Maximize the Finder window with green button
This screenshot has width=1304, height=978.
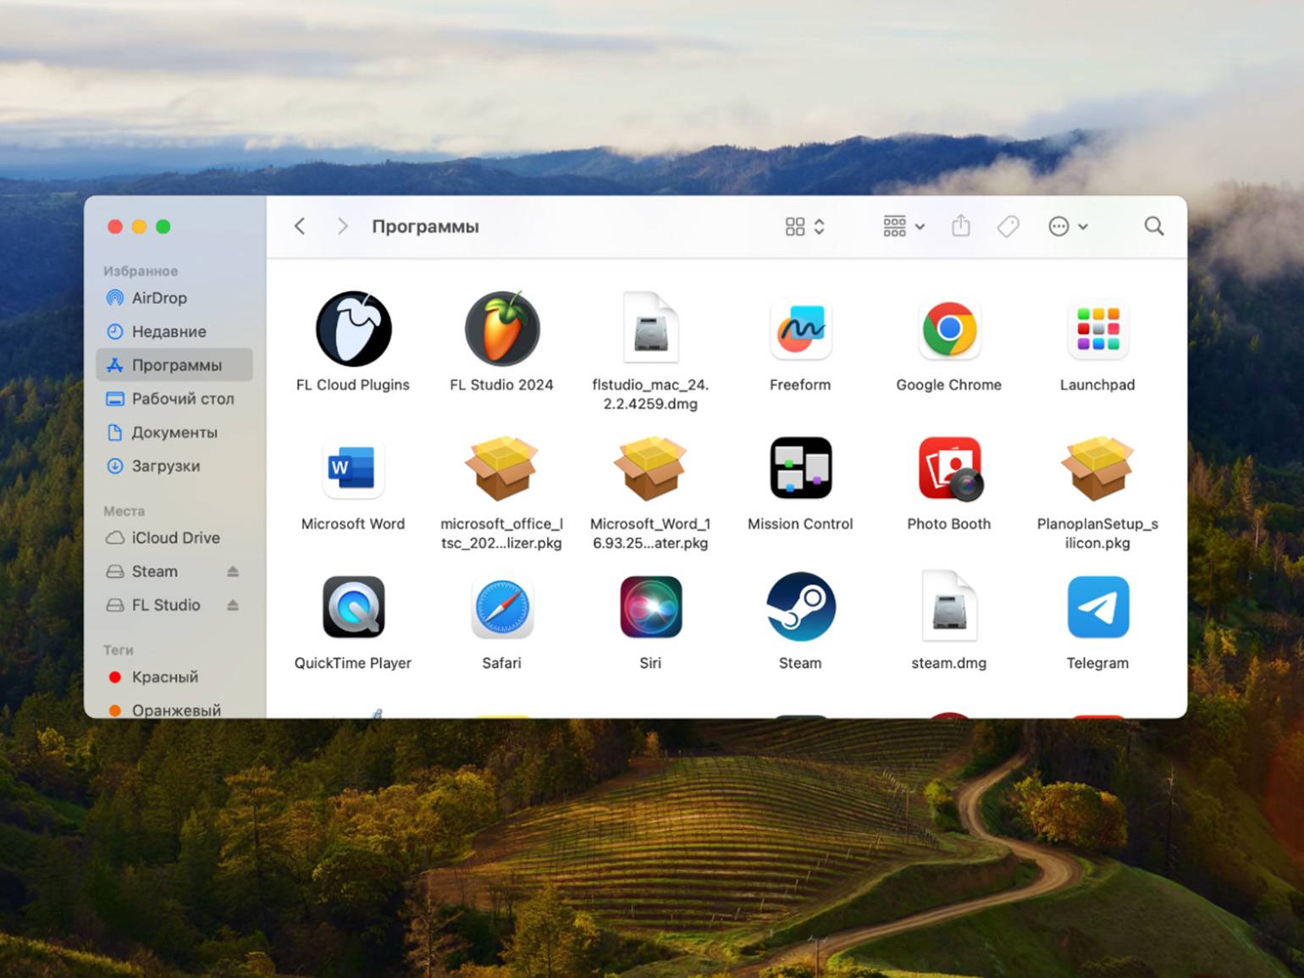pos(163,226)
